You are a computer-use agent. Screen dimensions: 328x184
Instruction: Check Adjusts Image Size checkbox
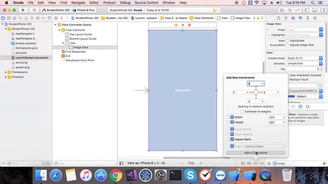[287, 45]
